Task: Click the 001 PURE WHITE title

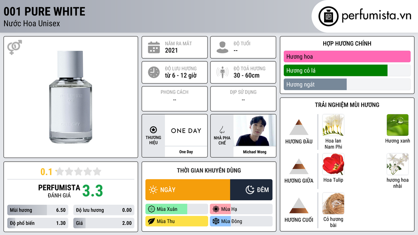Action: 44,11
